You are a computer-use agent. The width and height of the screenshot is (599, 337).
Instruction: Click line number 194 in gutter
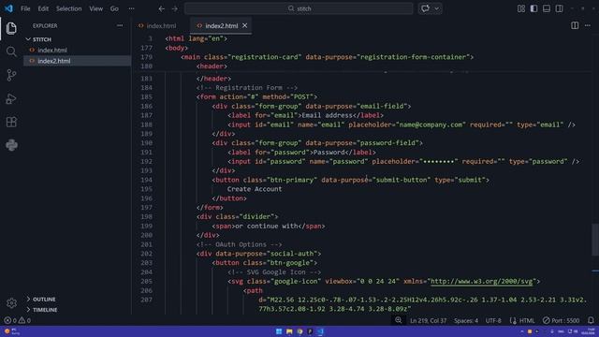[x=146, y=180]
